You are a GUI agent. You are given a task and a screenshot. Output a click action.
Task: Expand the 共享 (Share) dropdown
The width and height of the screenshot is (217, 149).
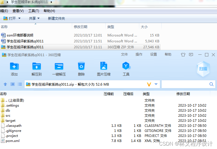coord(38,18)
